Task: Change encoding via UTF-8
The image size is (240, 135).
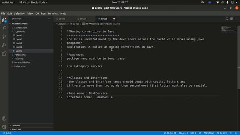Action: (x=193, y=133)
